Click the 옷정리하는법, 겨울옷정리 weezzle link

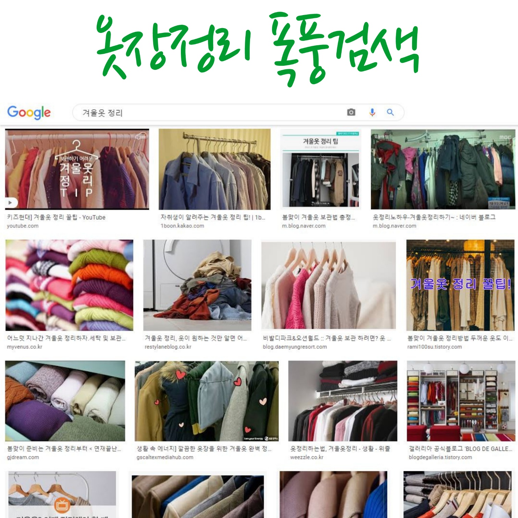click(340, 448)
